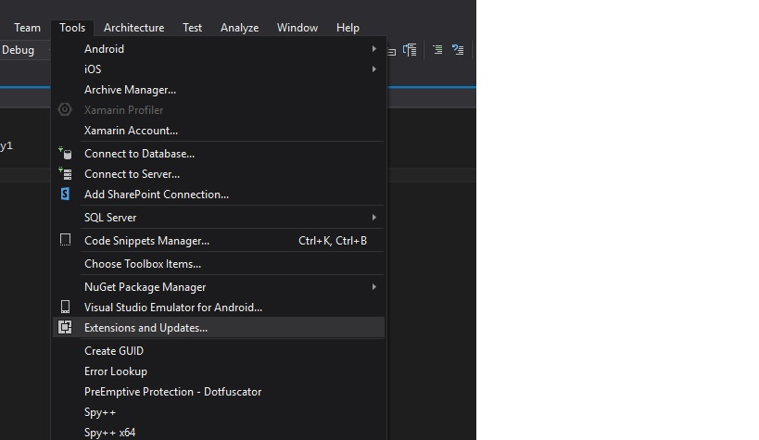Open the Debug configuration dropdown
759x440 pixels.
25,50
